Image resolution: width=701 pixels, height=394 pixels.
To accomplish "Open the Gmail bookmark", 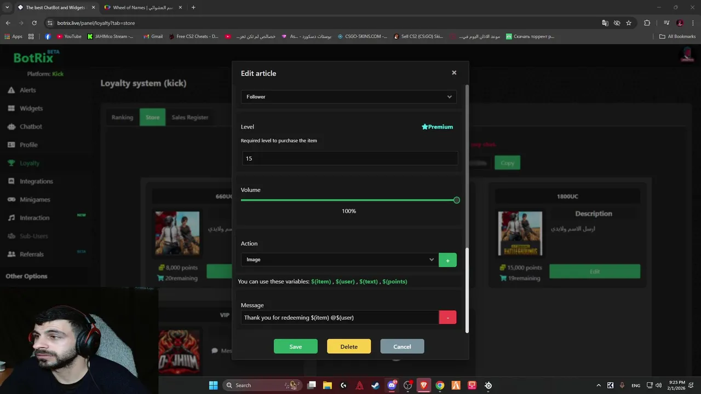I will (x=153, y=37).
